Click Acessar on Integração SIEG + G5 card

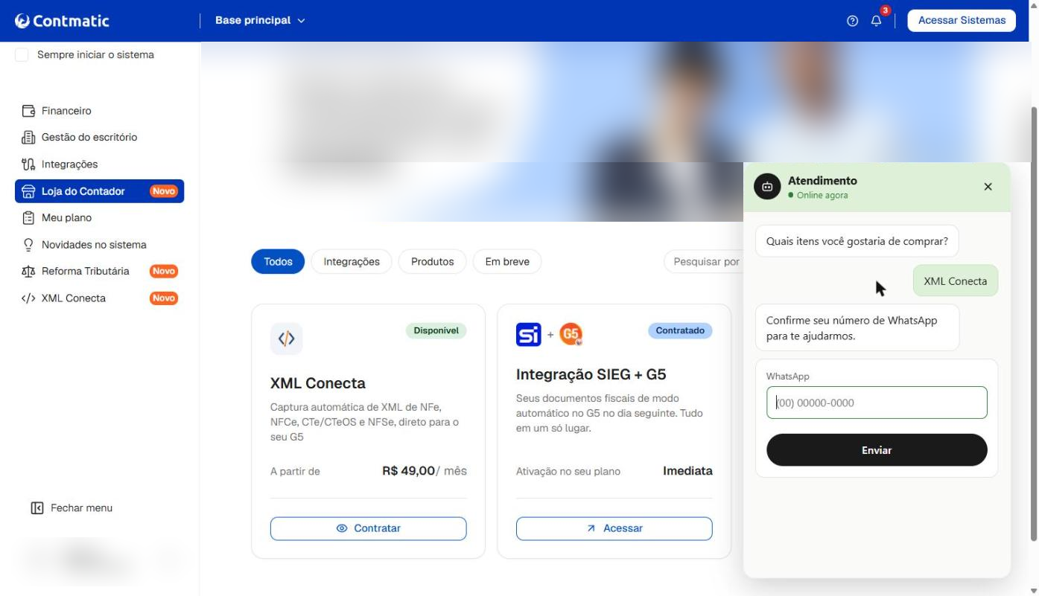point(614,528)
